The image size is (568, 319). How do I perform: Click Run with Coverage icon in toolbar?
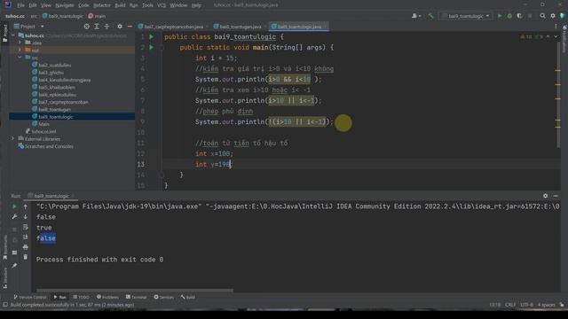click(519, 16)
